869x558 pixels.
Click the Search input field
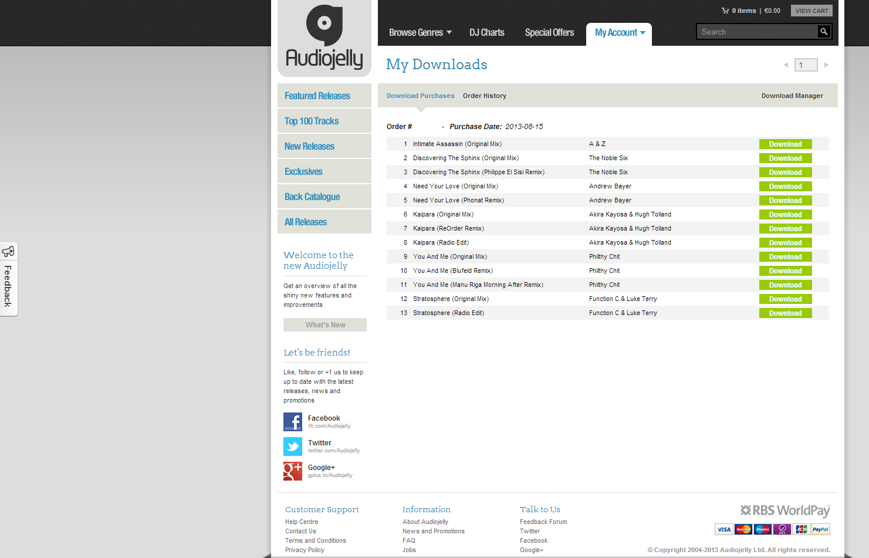pos(757,32)
